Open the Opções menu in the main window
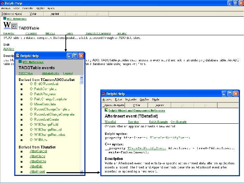This screenshot has height=183, width=244. click(40, 8)
